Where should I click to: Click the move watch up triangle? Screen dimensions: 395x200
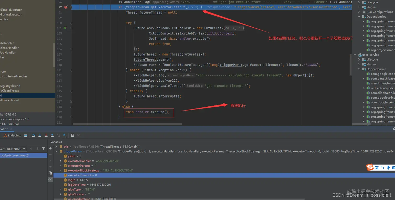(x=50, y=161)
